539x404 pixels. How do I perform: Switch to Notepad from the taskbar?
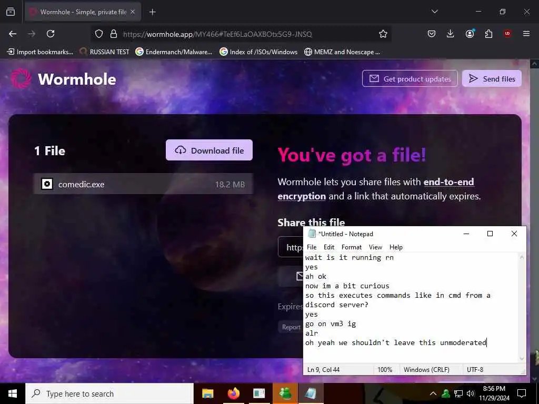[x=311, y=393]
